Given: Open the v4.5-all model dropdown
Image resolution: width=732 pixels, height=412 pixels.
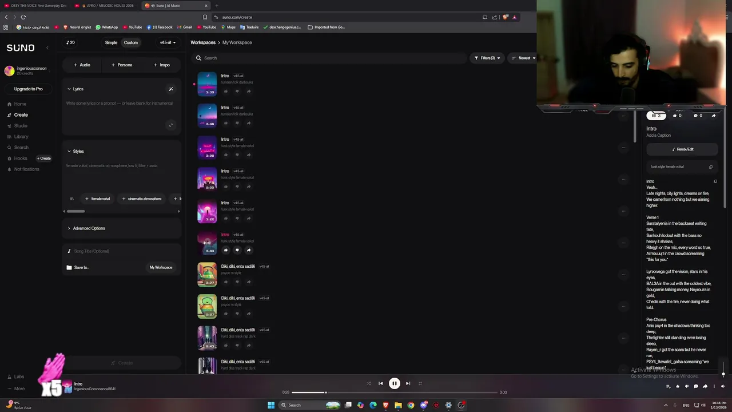Looking at the screenshot, I should (x=166, y=42).
